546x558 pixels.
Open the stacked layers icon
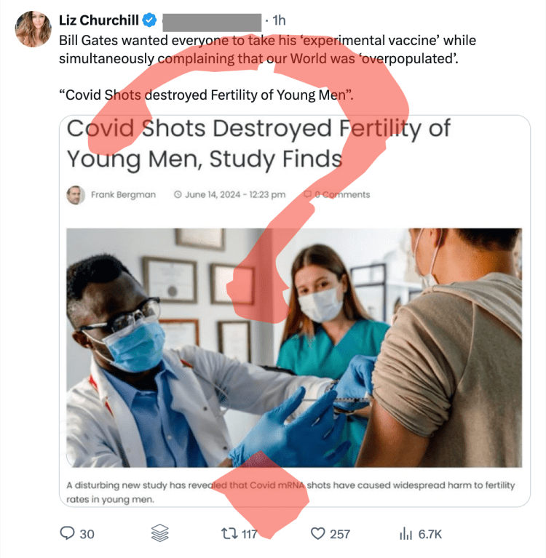click(159, 533)
